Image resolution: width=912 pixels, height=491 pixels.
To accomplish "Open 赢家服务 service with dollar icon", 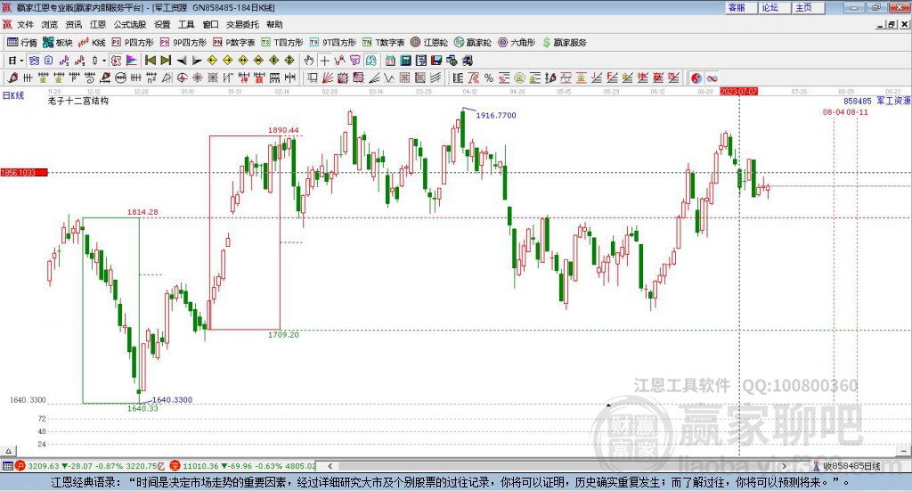I will [564, 43].
